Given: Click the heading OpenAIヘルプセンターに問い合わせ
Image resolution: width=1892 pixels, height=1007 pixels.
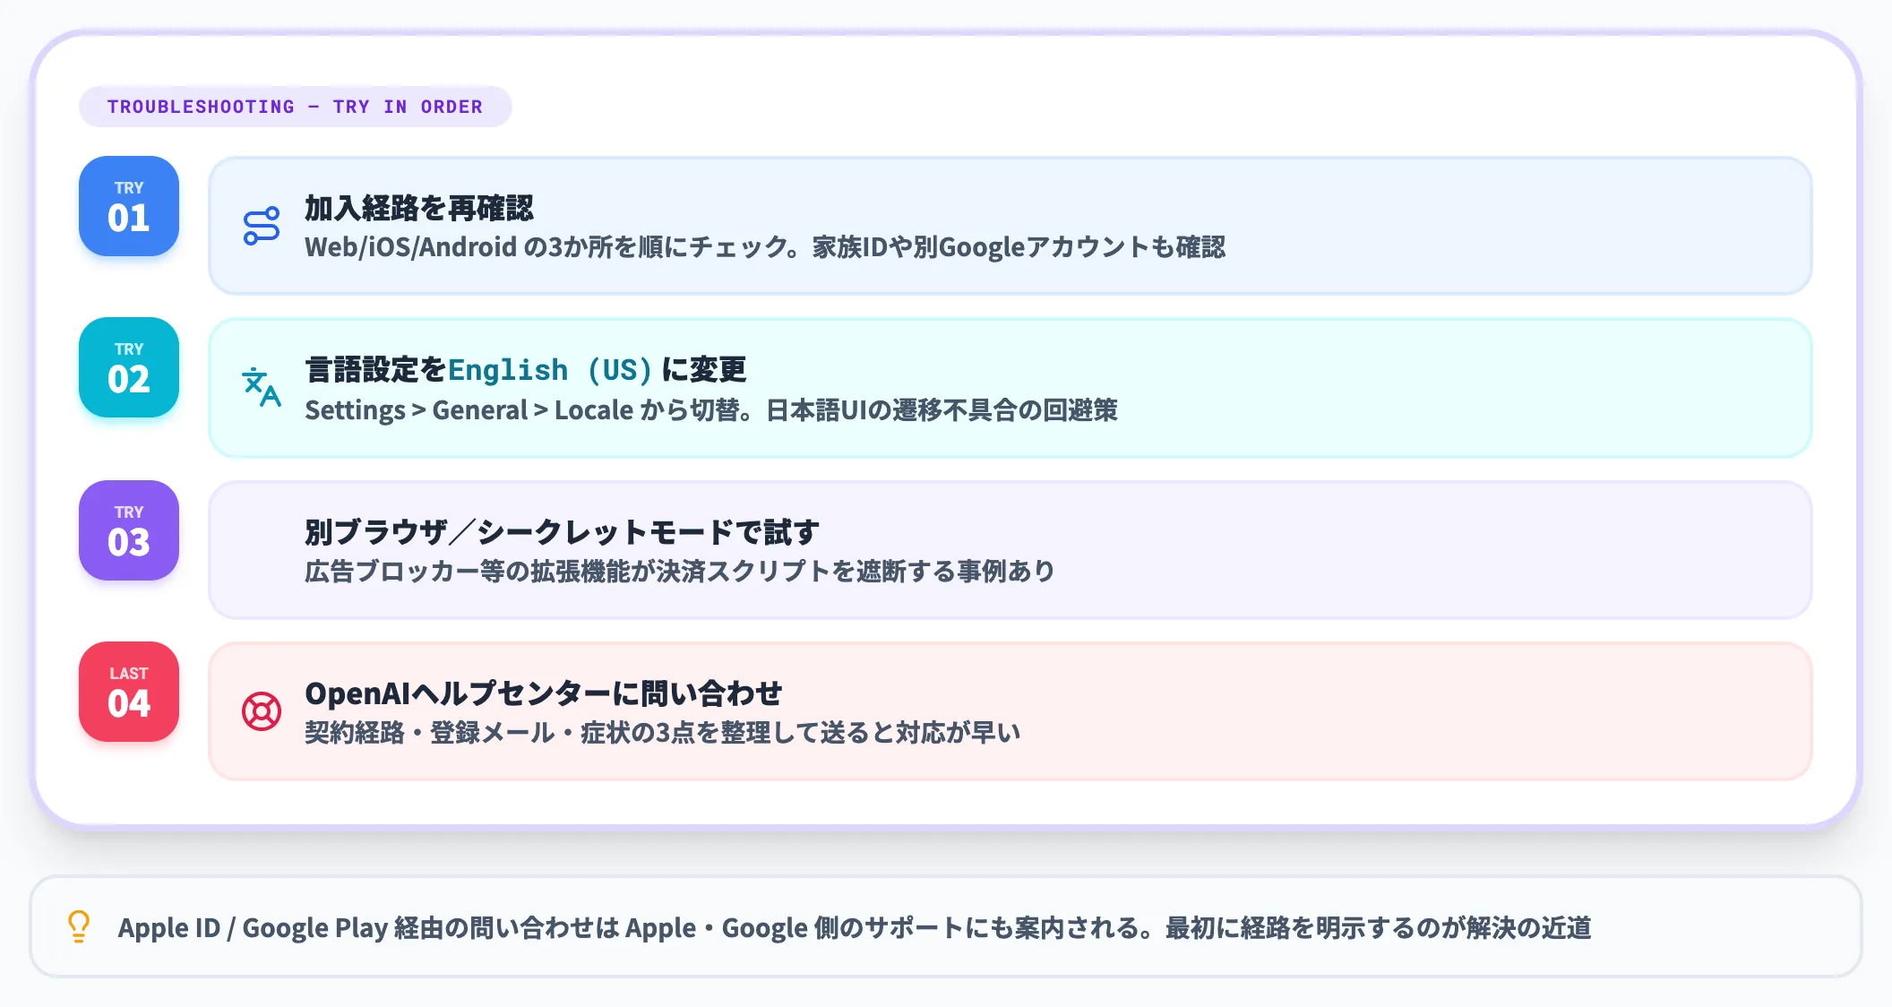Looking at the screenshot, I should pyautogui.click(x=543, y=693).
